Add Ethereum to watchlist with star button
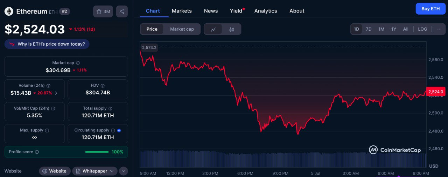This screenshot has height=177, width=448. [x=103, y=11]
